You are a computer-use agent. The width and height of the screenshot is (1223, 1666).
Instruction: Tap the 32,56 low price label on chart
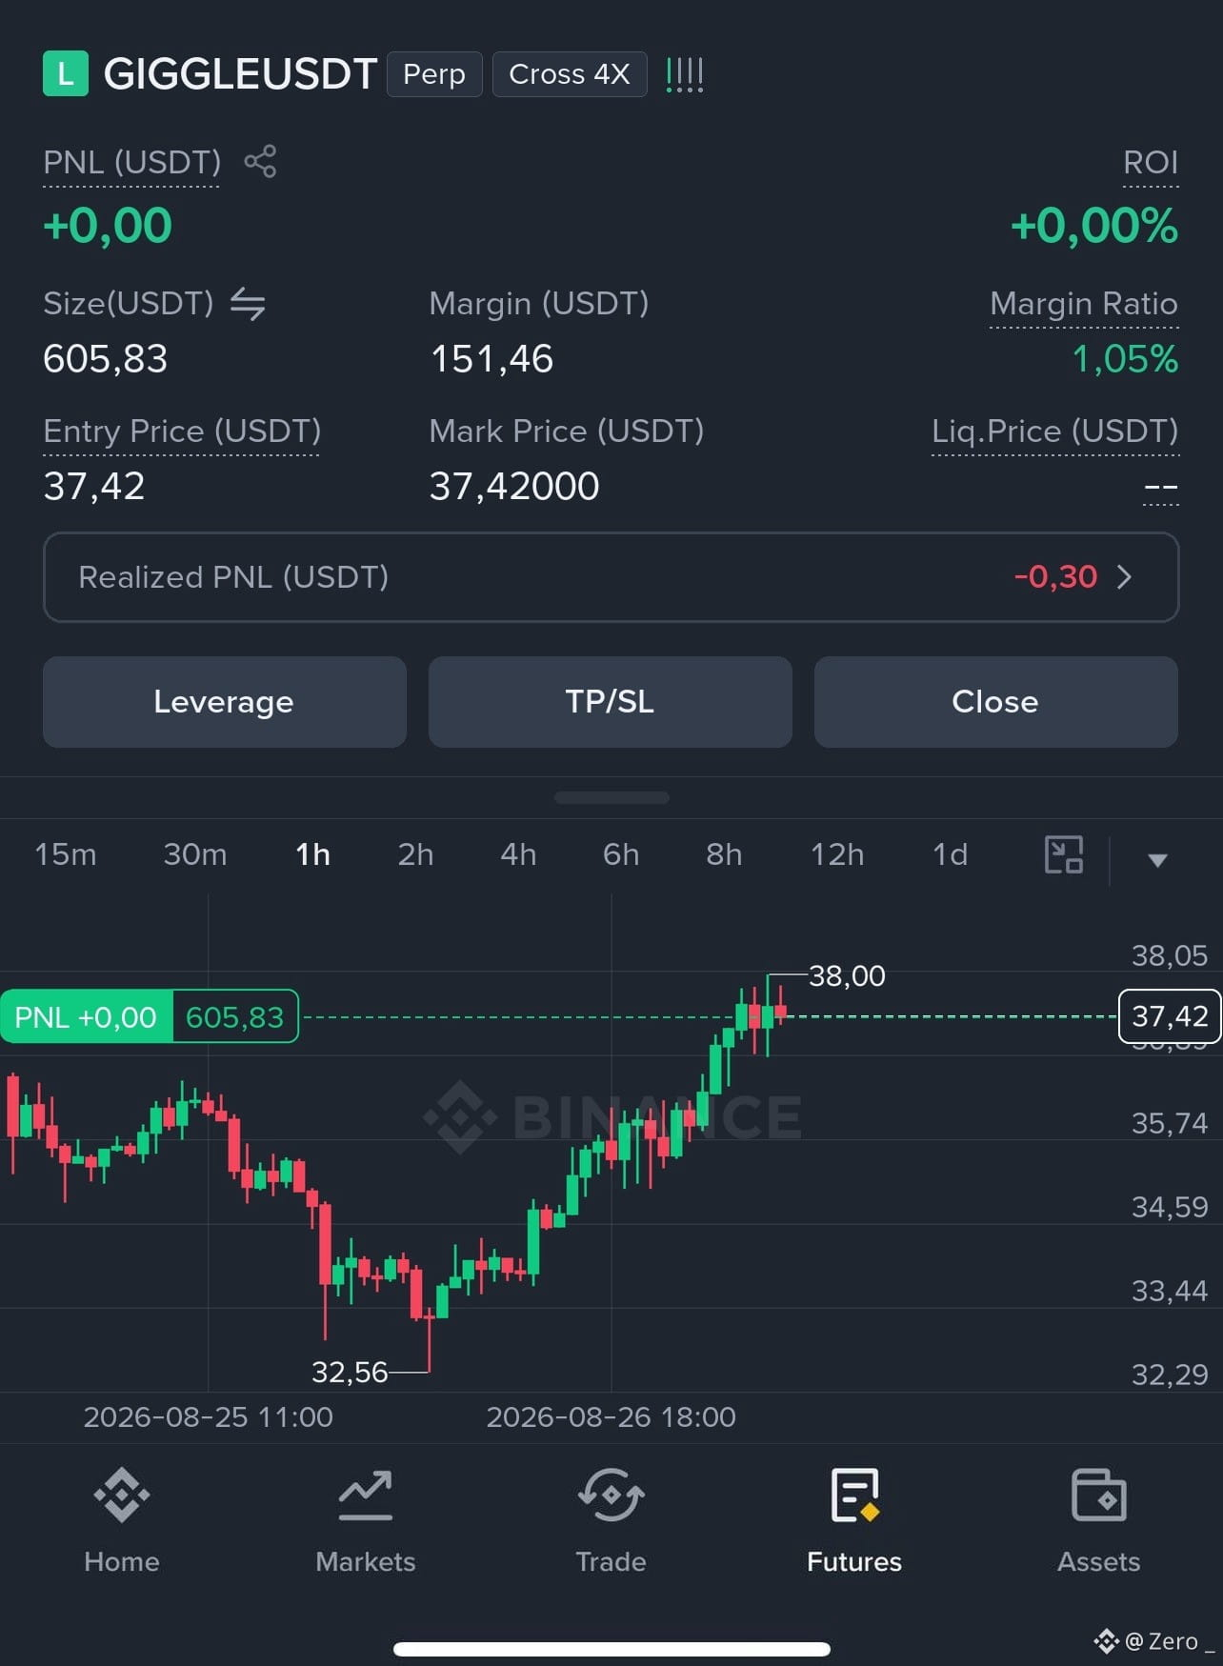350,1372
